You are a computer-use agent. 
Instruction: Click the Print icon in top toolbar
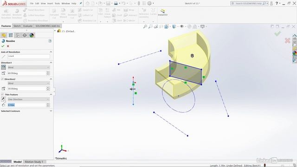116,3
